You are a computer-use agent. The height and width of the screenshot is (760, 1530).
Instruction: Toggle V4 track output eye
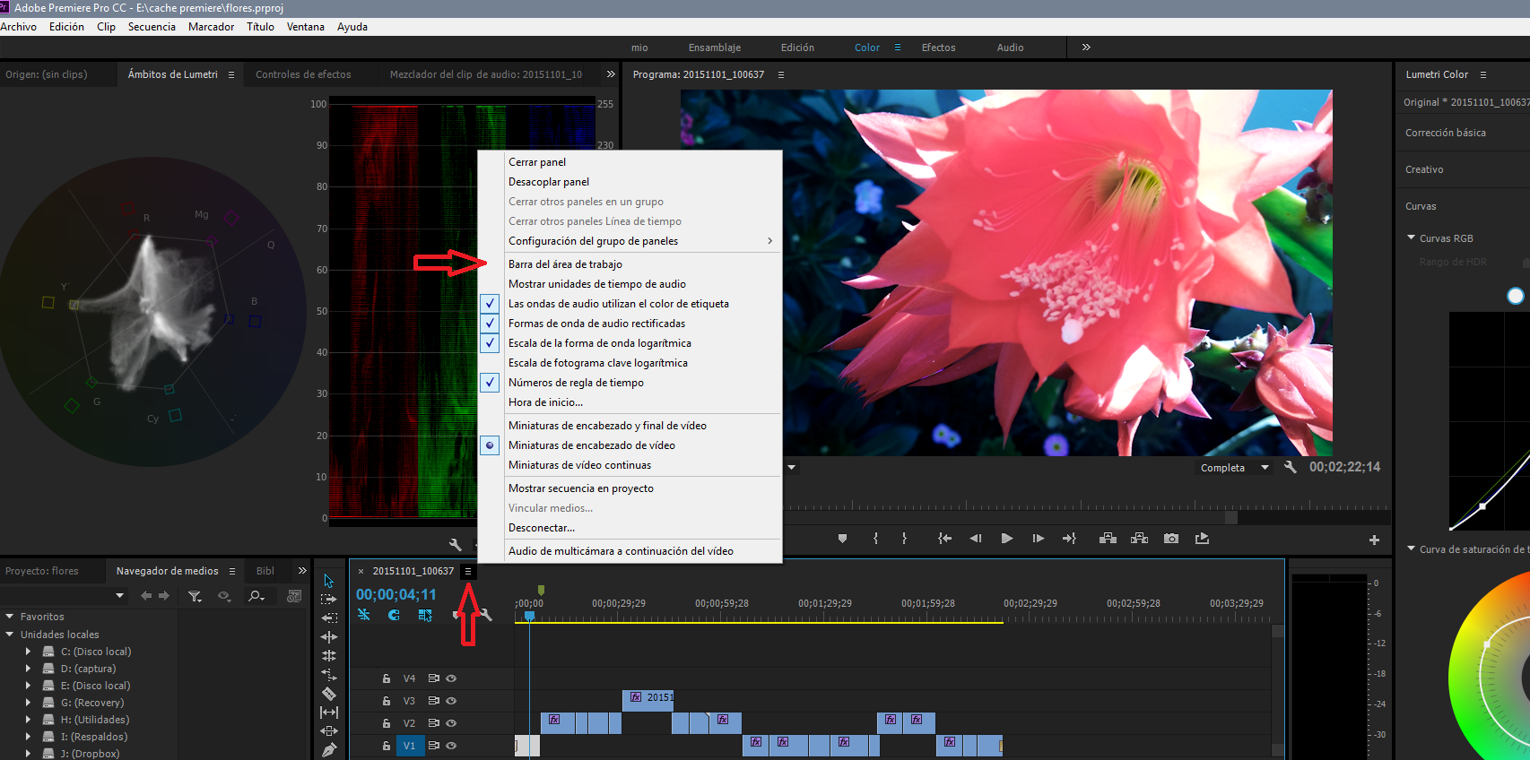[x=451, y=678]
